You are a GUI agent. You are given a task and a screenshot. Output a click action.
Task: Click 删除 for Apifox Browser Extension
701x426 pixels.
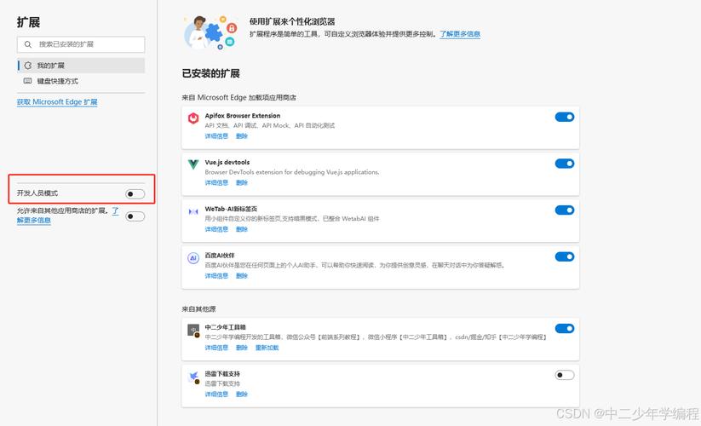pyautogui.click(x=241, y=135)
